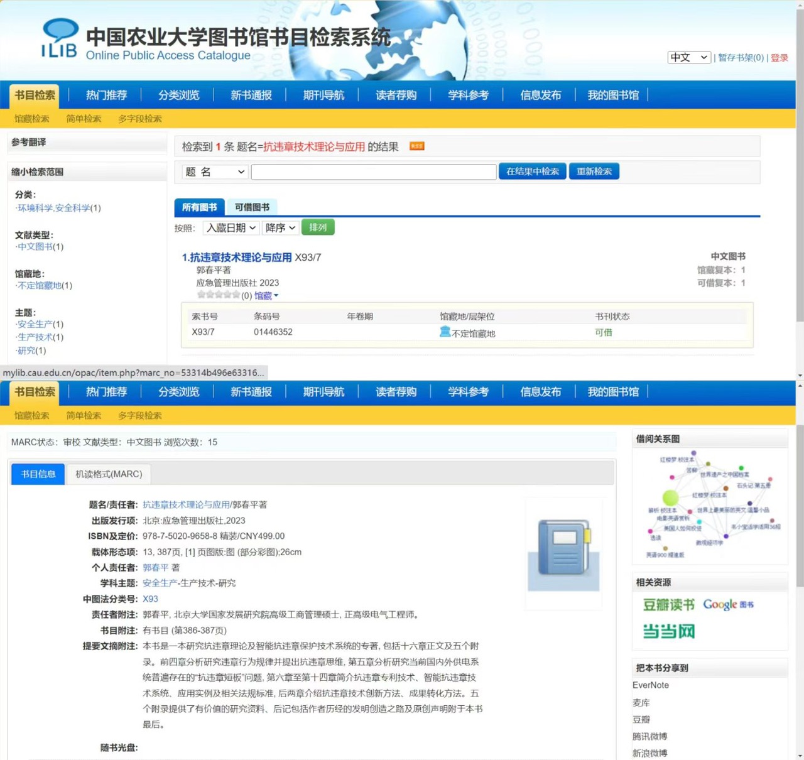Screen dimensions: 804x760
Task: Expand the 题名 search field selector
Action: (x=215, y=172)
